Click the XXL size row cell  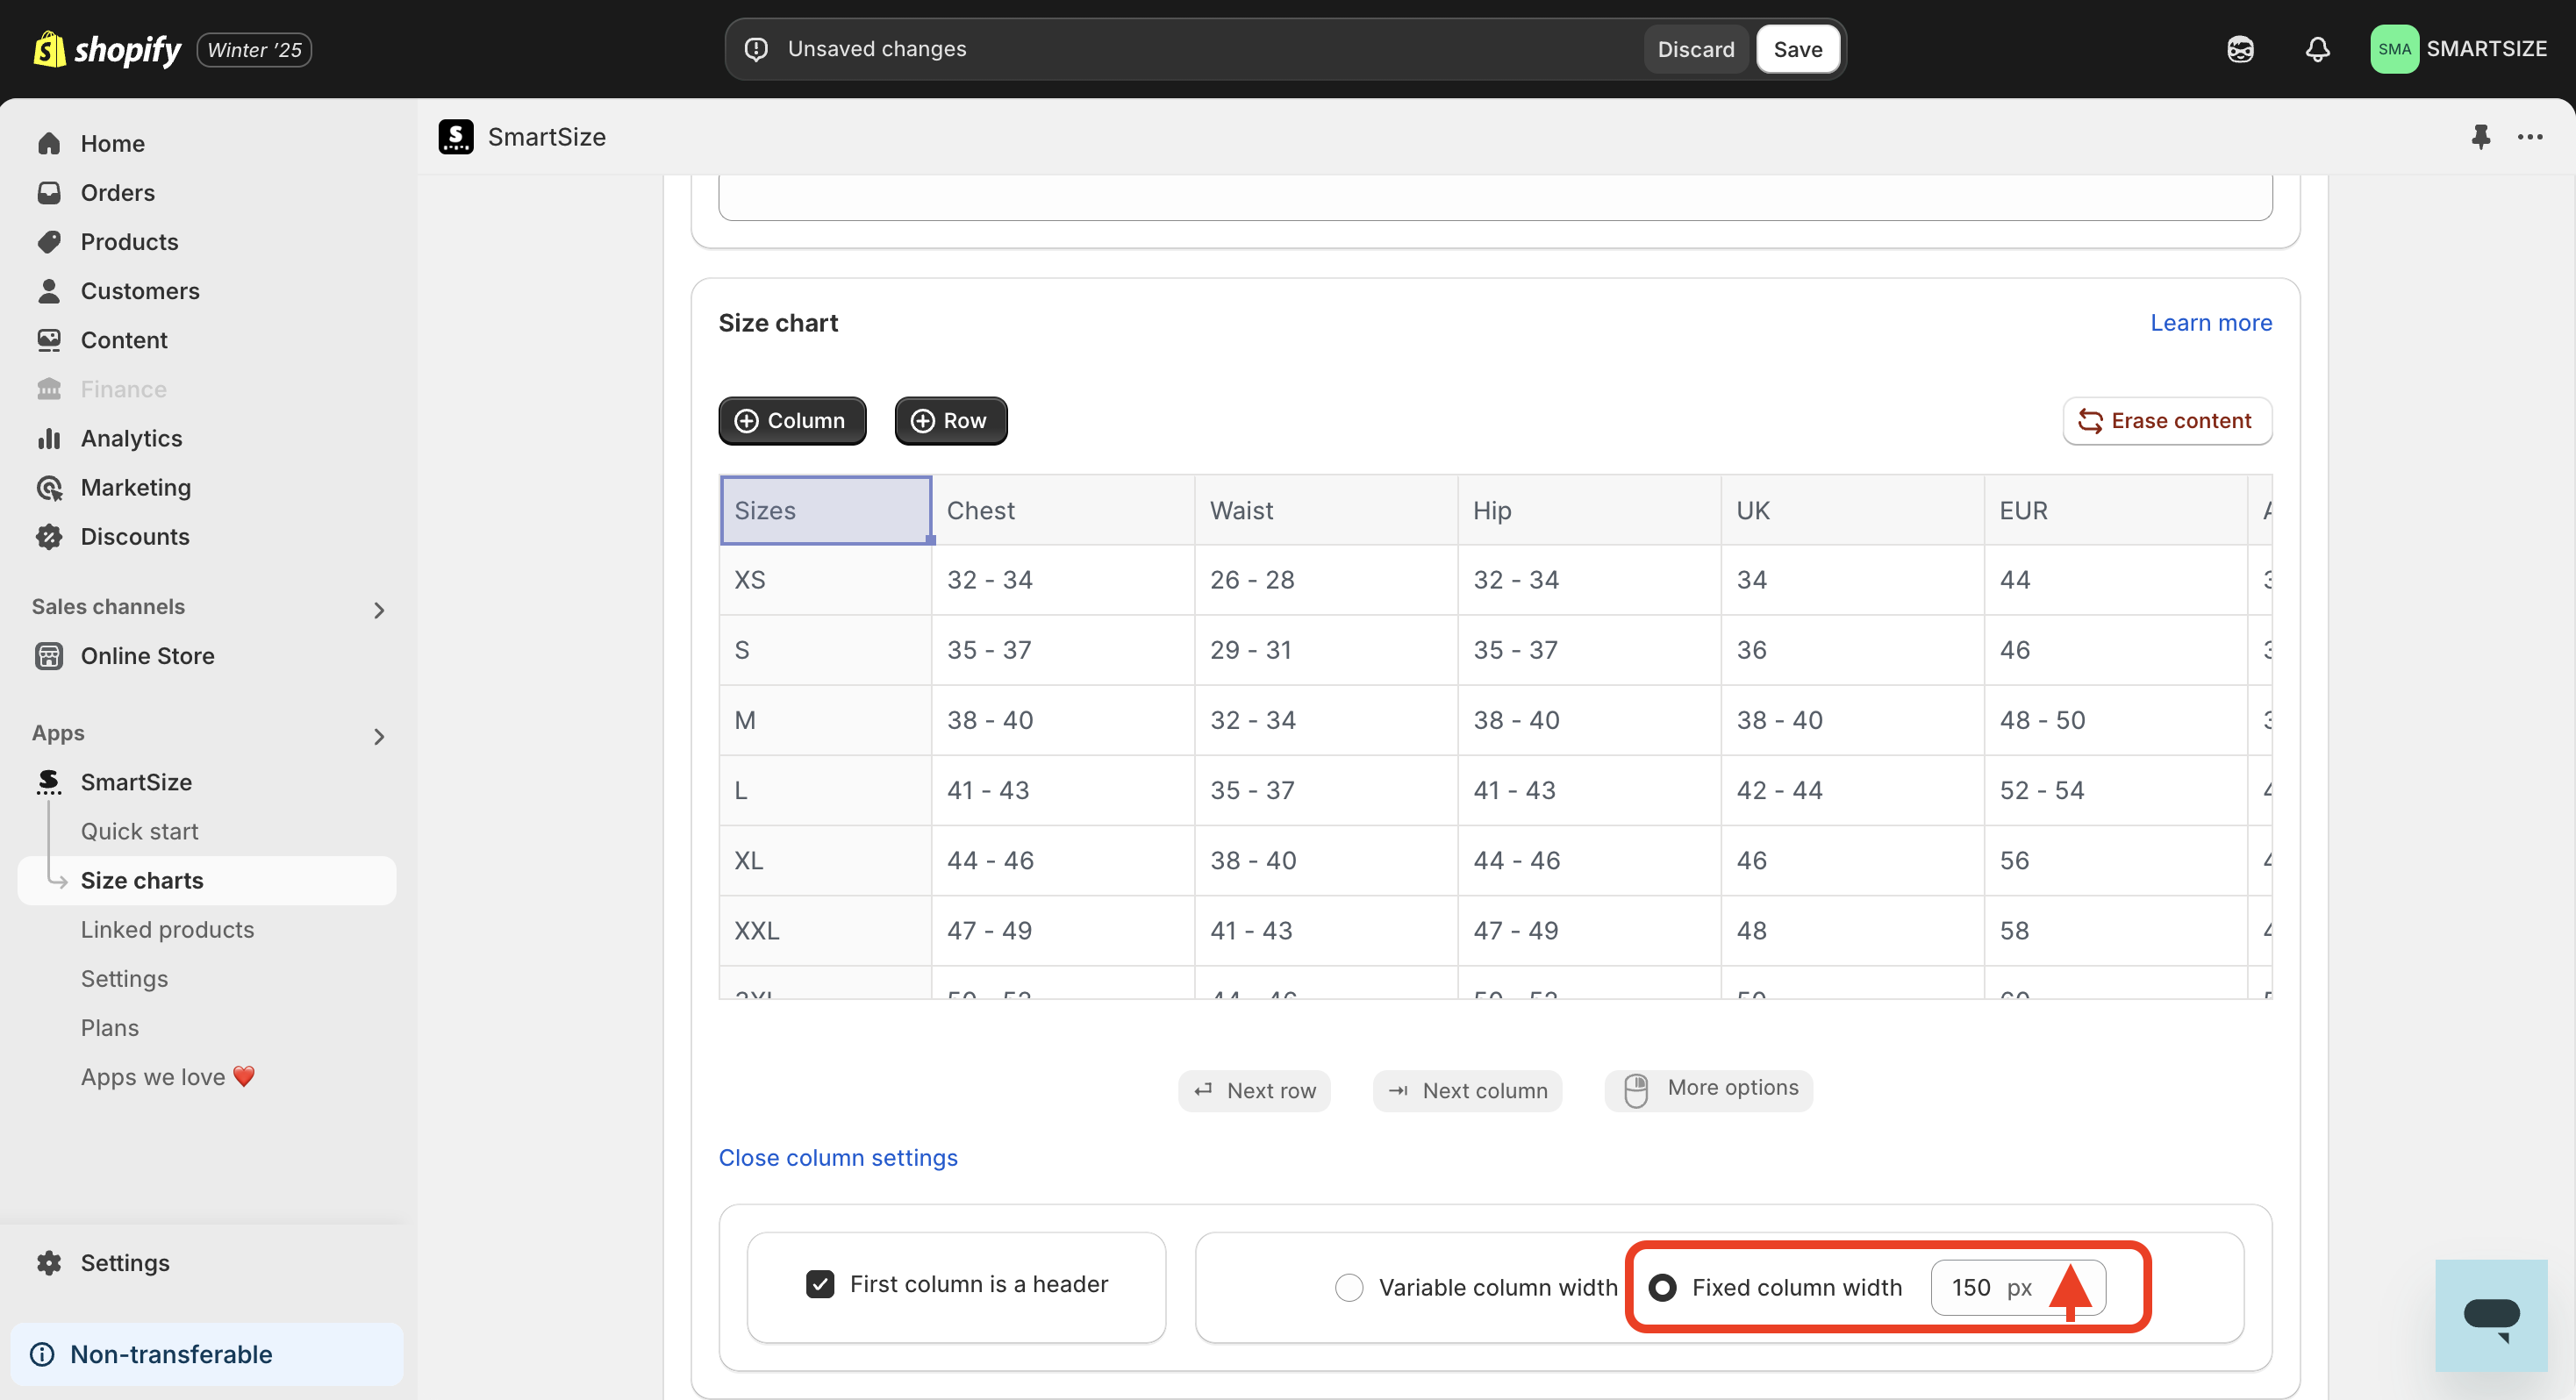coord(826,930)
